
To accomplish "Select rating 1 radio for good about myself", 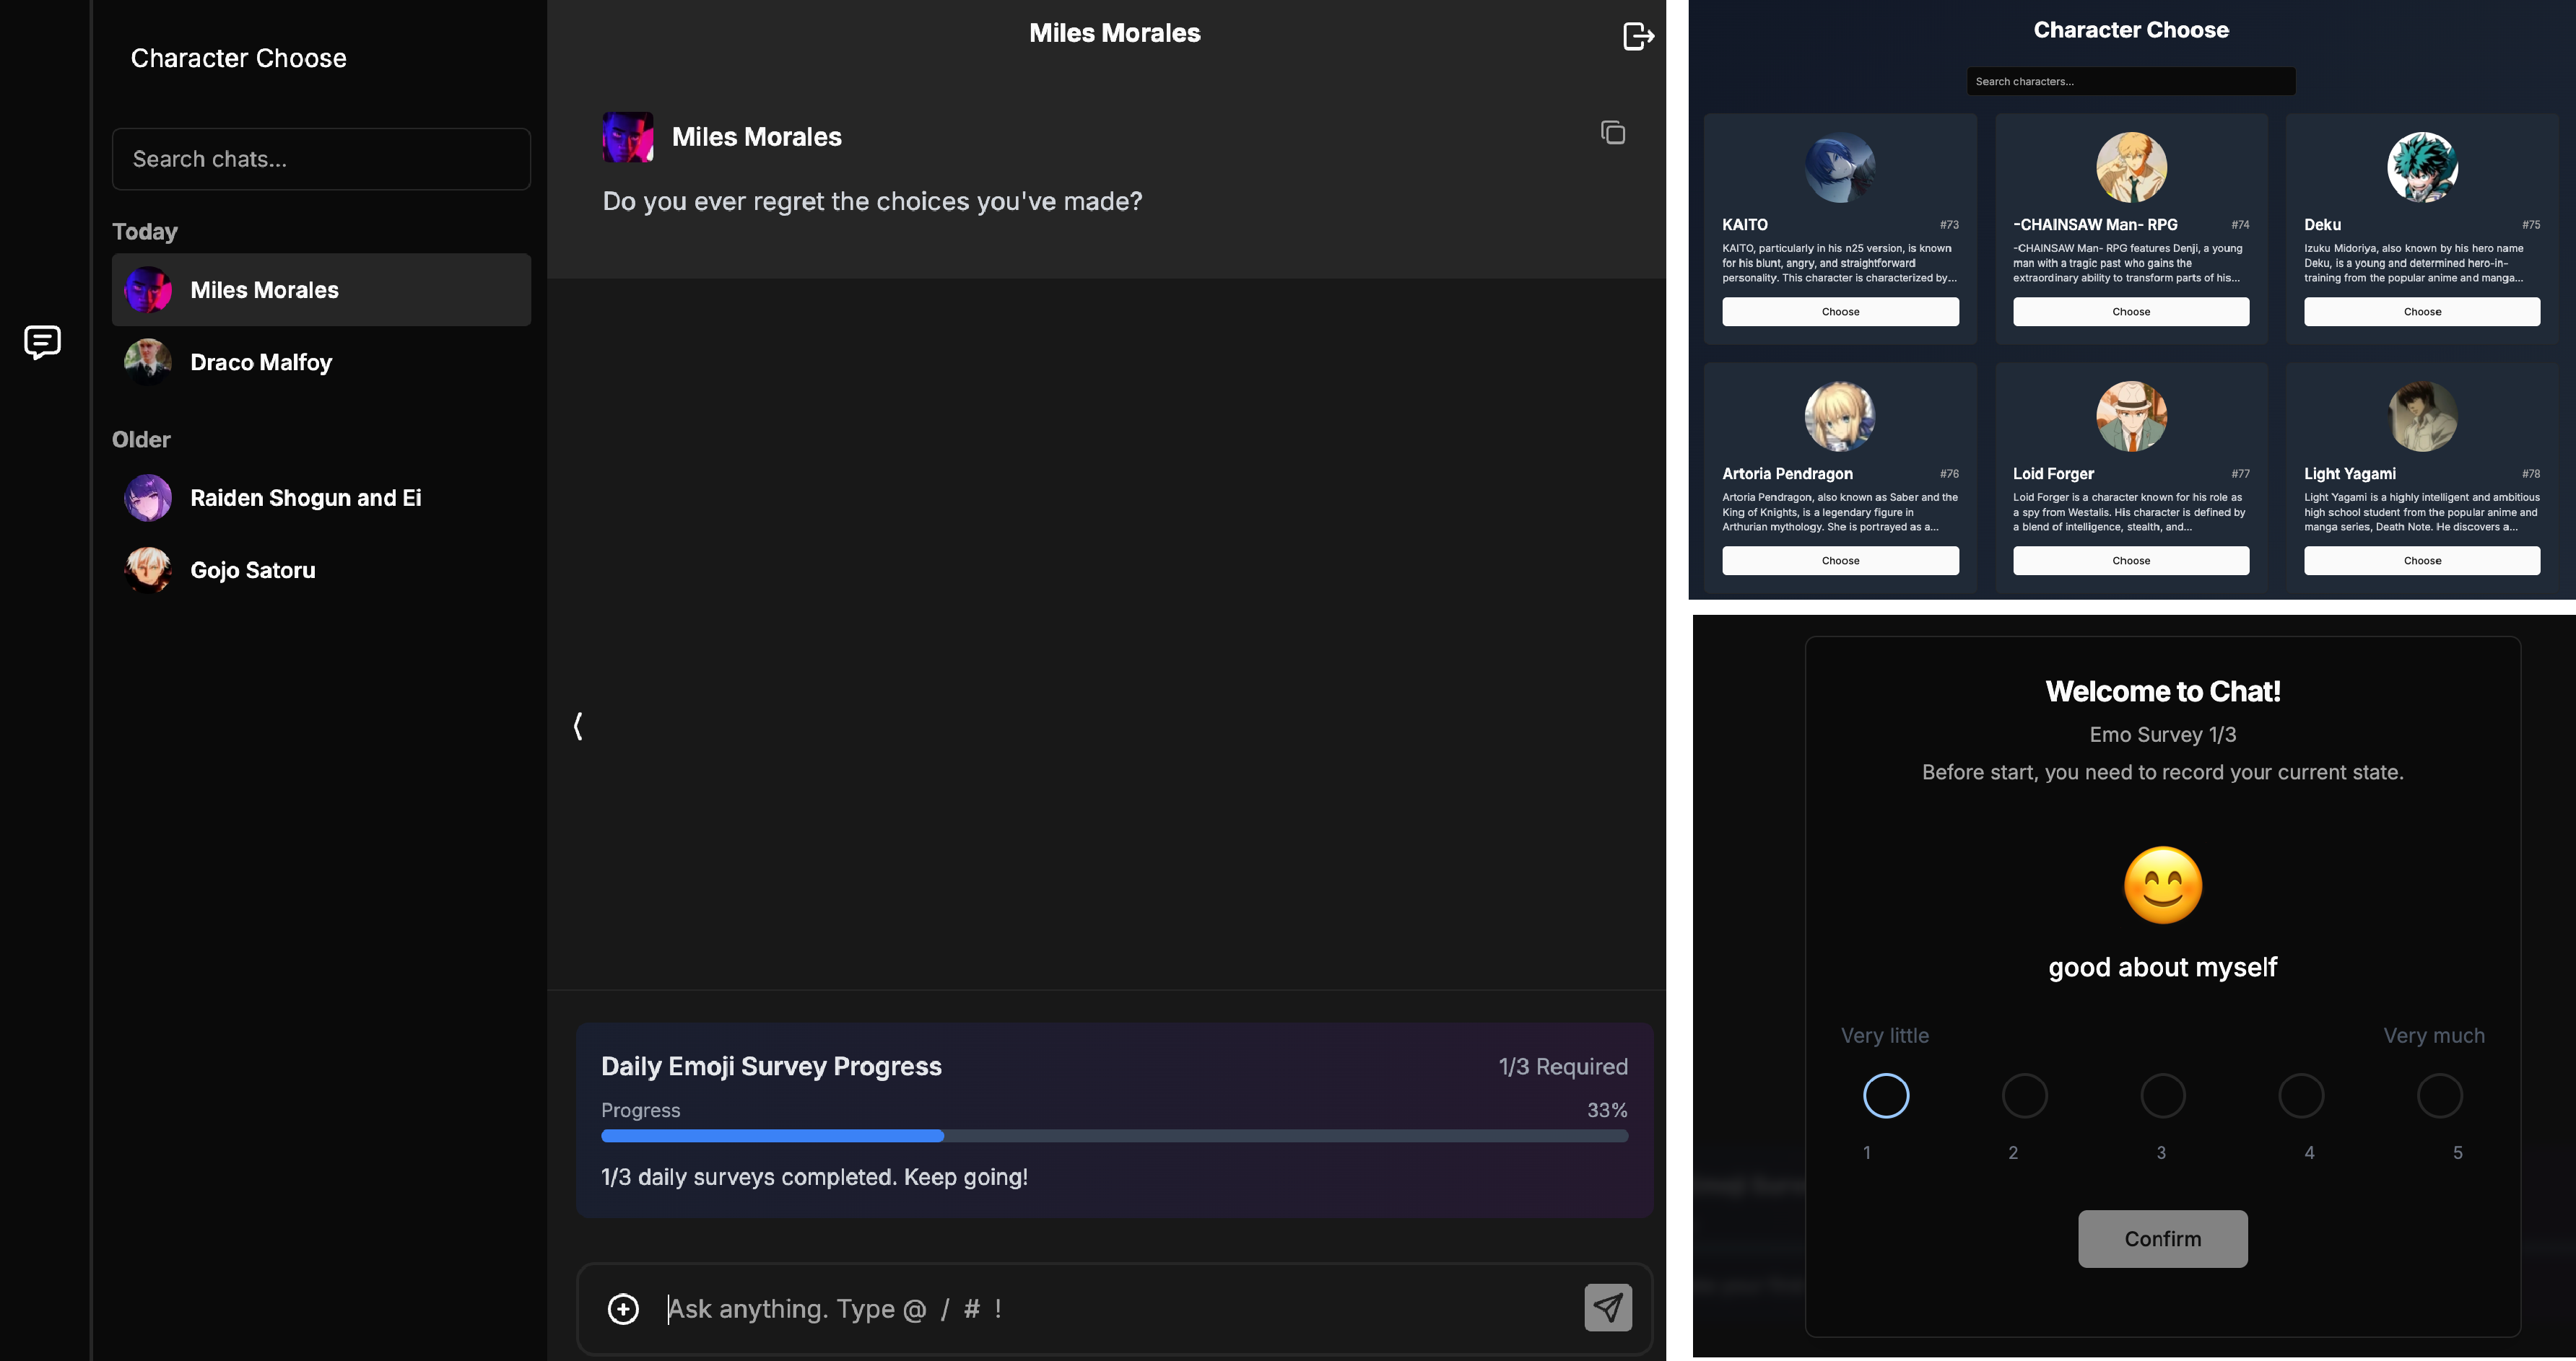I will tap(1886, 1095).
